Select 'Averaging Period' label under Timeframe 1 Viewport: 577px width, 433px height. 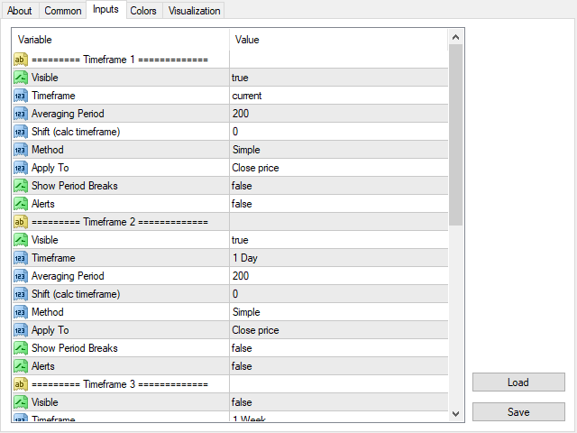click(68, 114)
